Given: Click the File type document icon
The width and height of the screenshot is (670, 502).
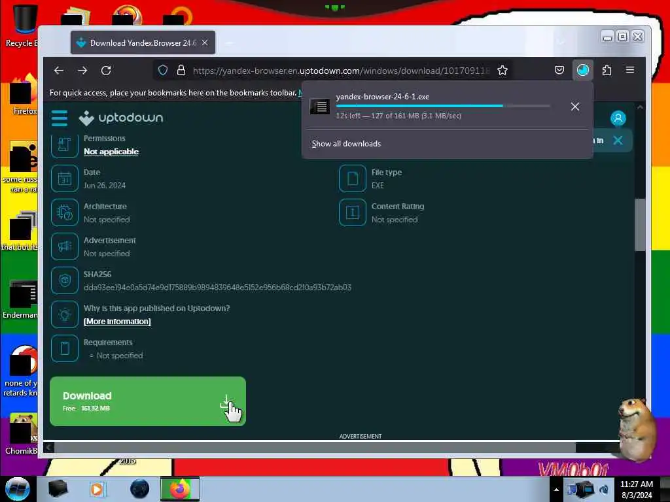Looking at the screenshot, I should 353,178.
